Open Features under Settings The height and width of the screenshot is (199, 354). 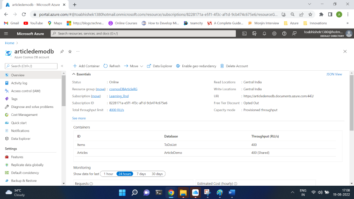[x=31, y=157]
